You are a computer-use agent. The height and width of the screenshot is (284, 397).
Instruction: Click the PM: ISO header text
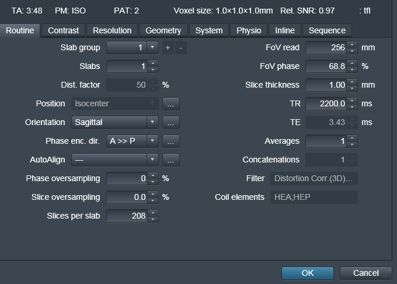tap(71, 11)
